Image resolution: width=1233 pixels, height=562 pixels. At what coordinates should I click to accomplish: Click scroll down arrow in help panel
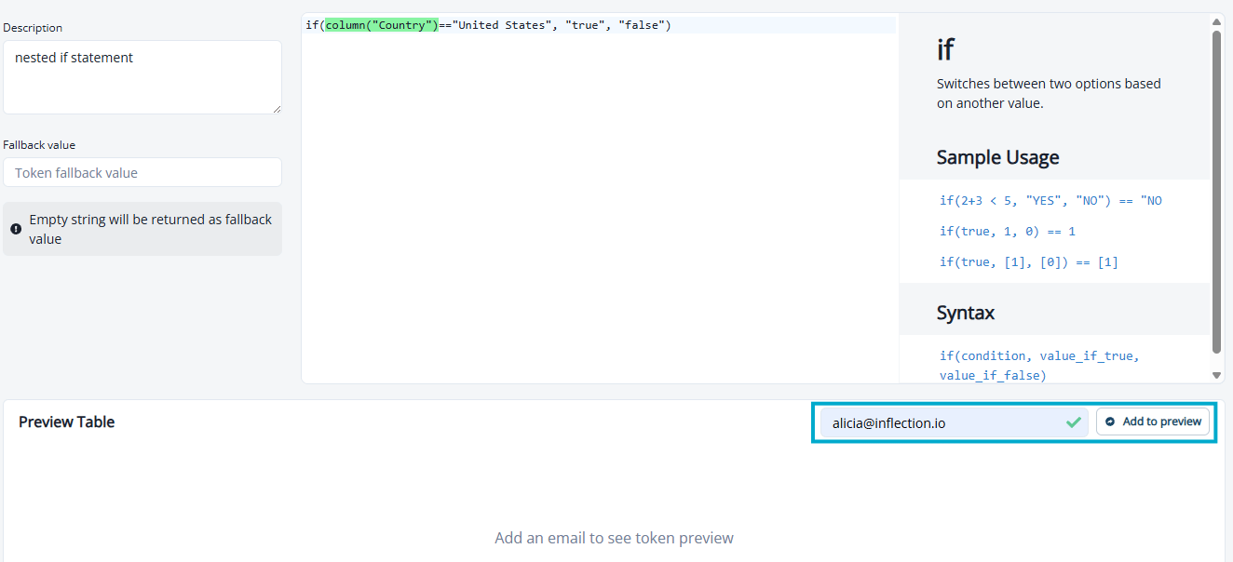(1217, 375)
